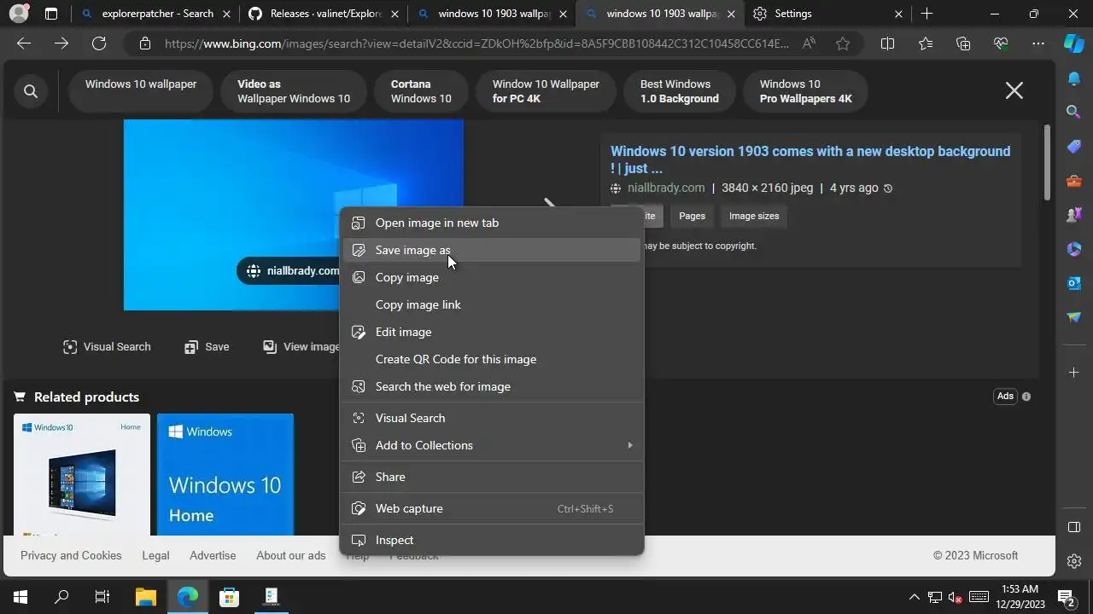
Task: Open a new tab with plus
Action: [926, 14]
